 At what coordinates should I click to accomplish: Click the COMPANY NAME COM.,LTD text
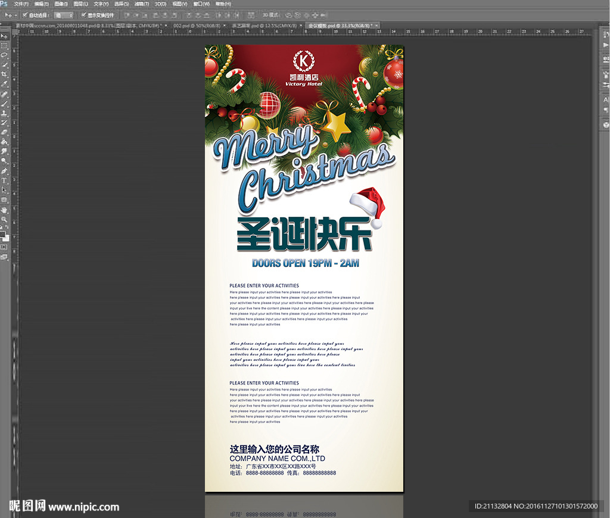coord(277,458)
